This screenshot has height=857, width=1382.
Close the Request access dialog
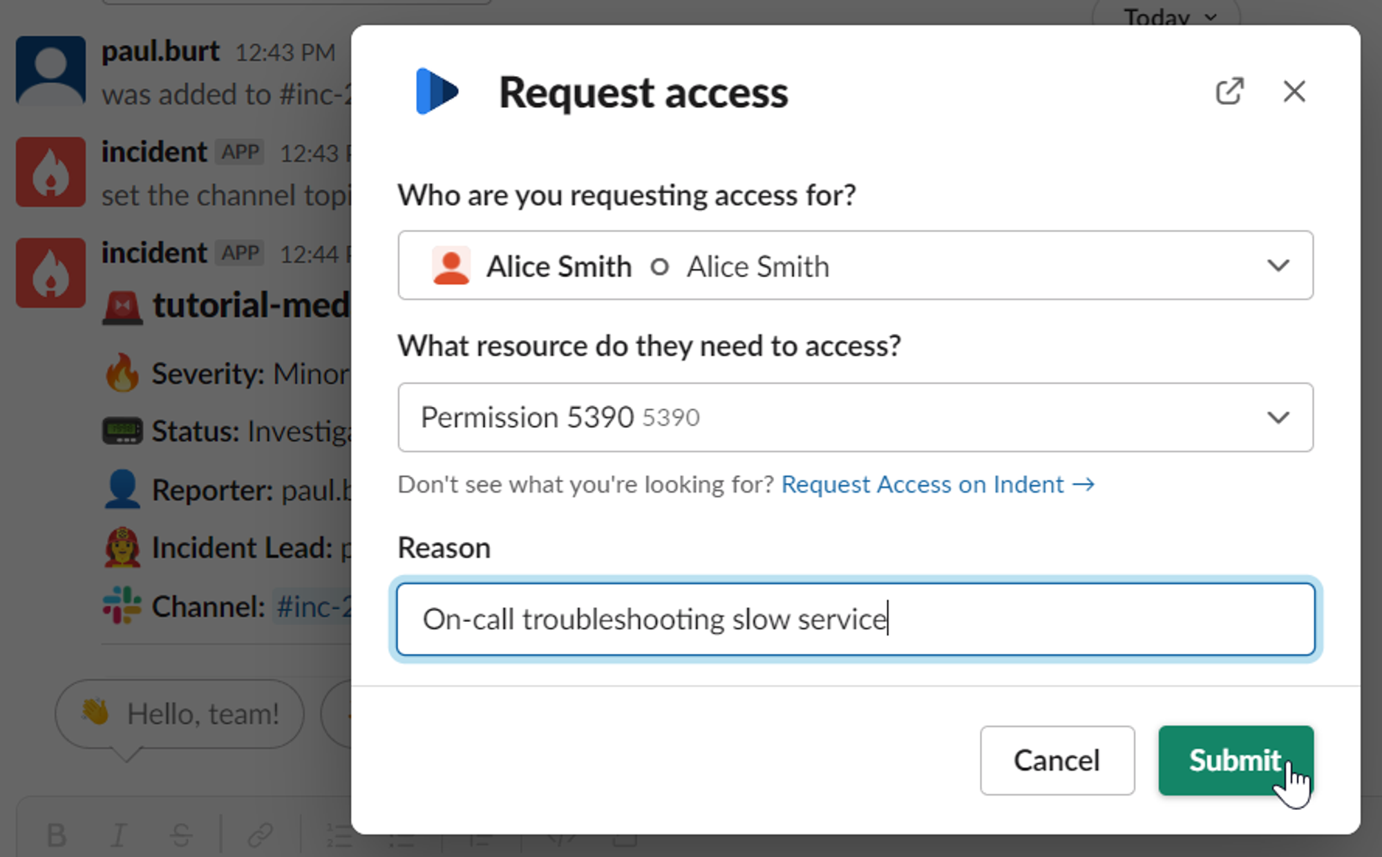click(x=1294, y=91)
